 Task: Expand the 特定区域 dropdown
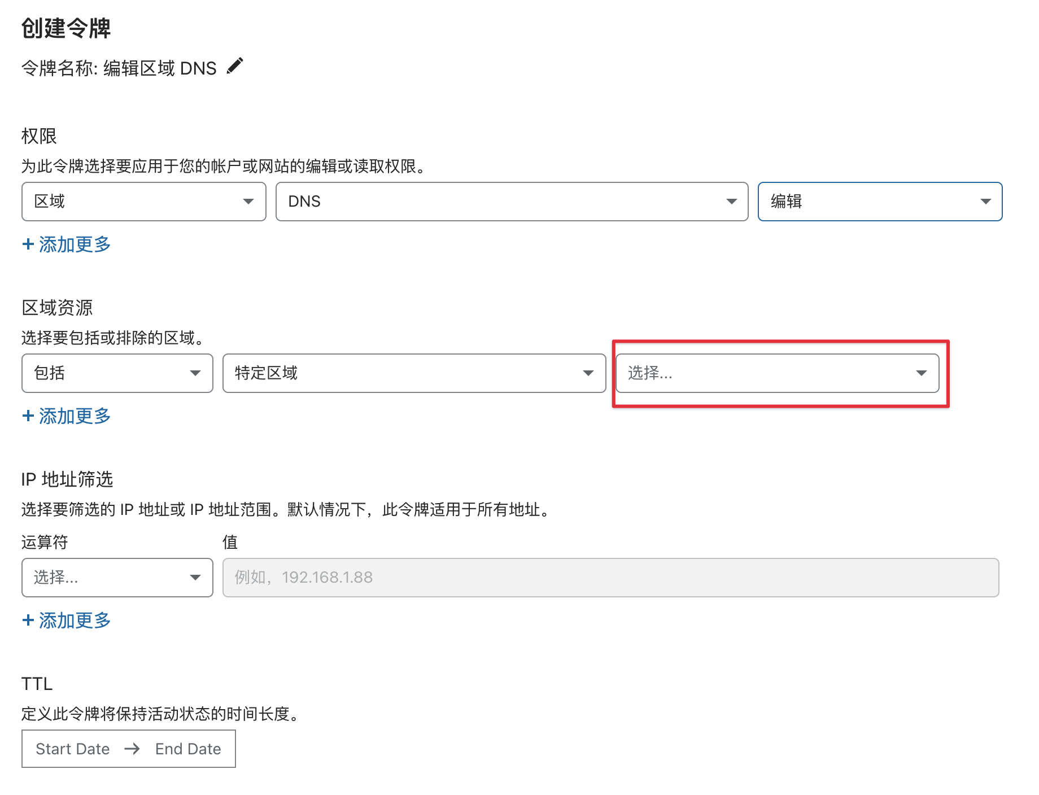[413, 373]
